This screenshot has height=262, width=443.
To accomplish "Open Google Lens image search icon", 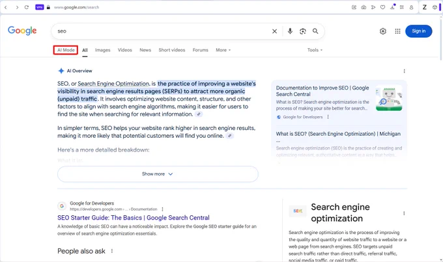I will pos(302,31).
